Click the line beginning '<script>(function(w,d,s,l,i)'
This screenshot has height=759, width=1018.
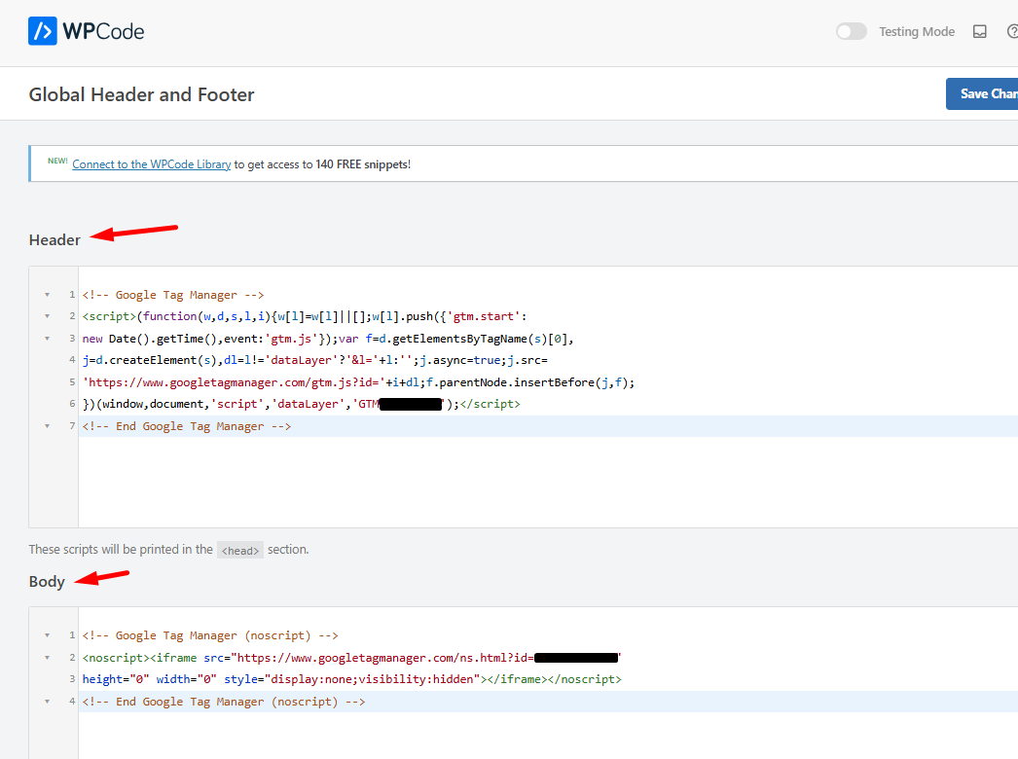[305, 316]
